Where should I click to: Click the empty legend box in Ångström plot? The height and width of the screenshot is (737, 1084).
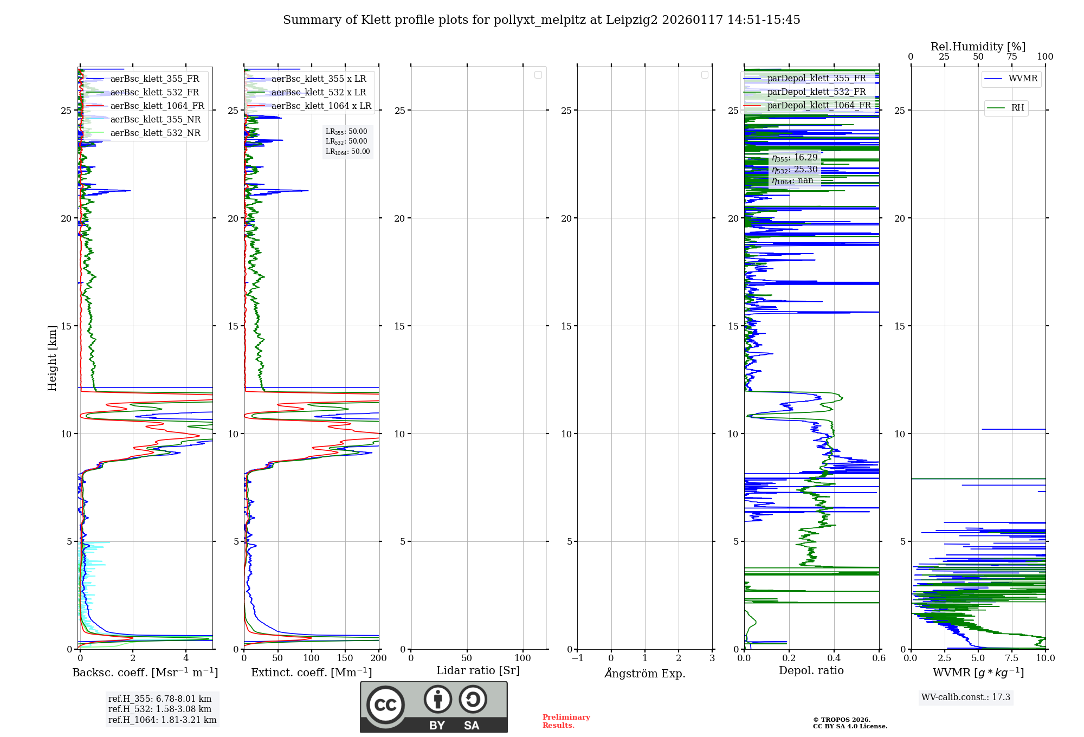coord(705,75)
